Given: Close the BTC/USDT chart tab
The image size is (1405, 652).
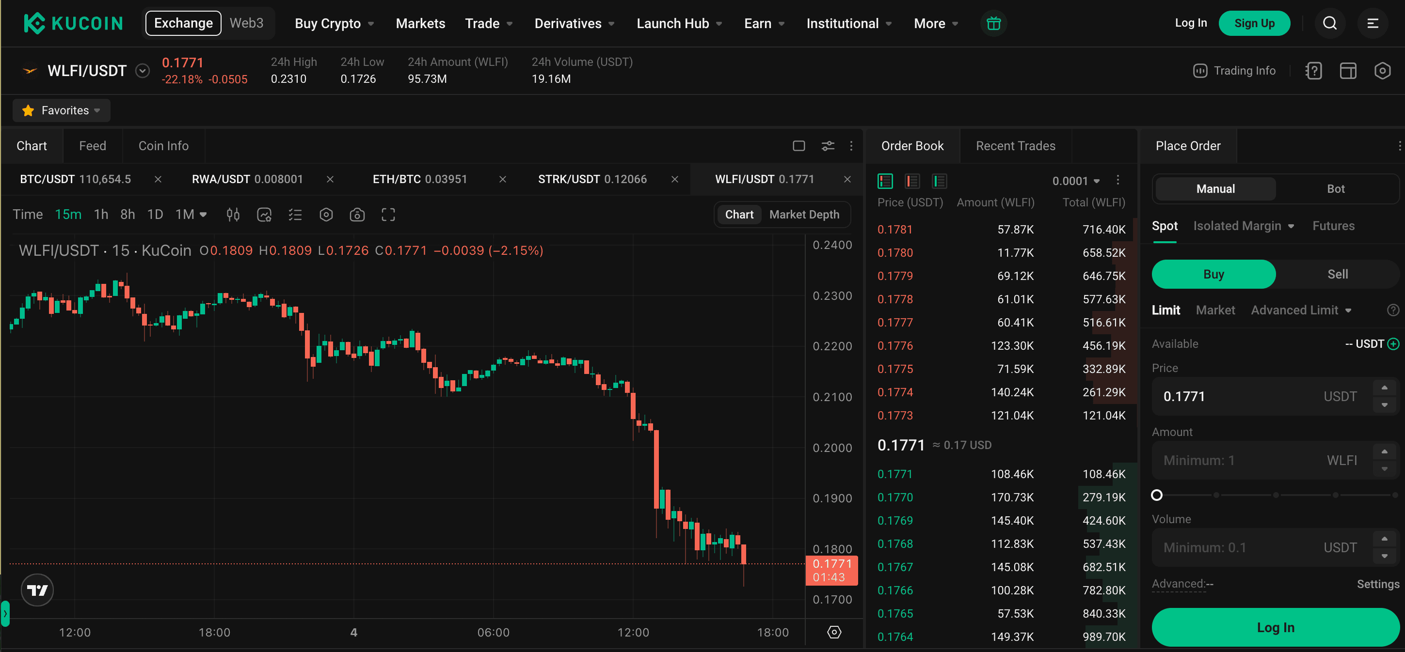Looking at the screenshot, I should (x=158, y=179).
